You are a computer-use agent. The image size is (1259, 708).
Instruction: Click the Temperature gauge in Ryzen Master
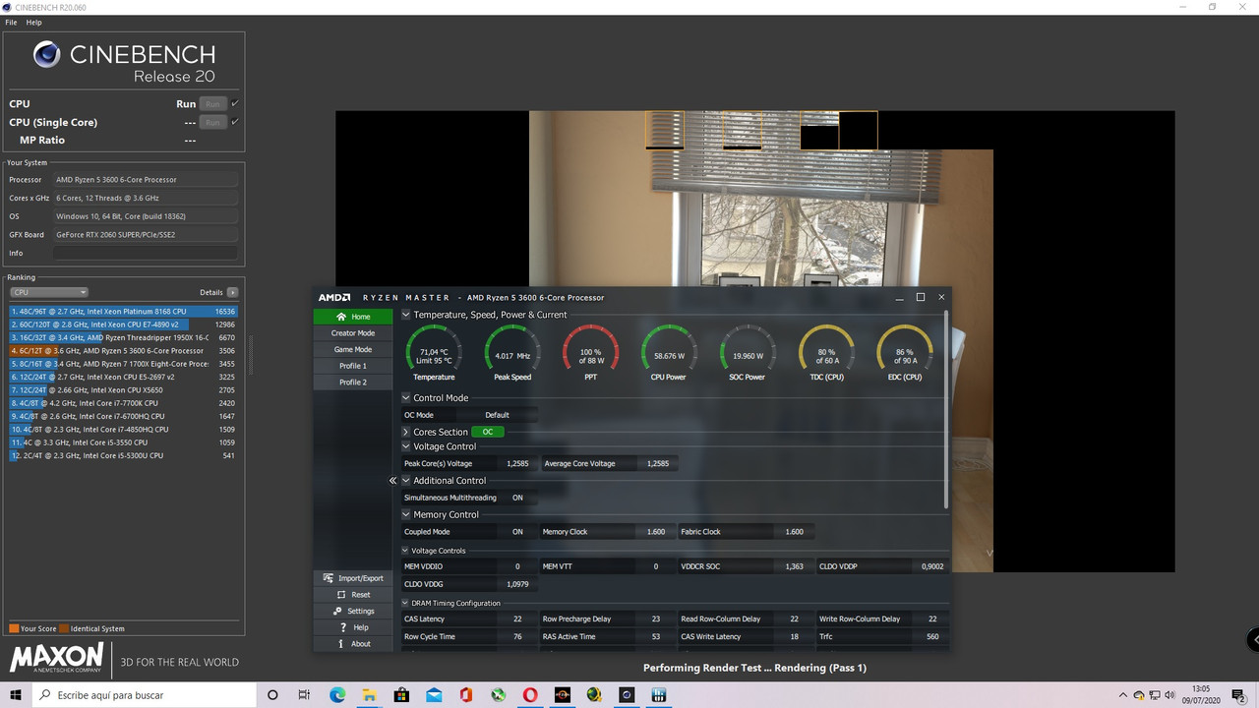click(434, 352)
